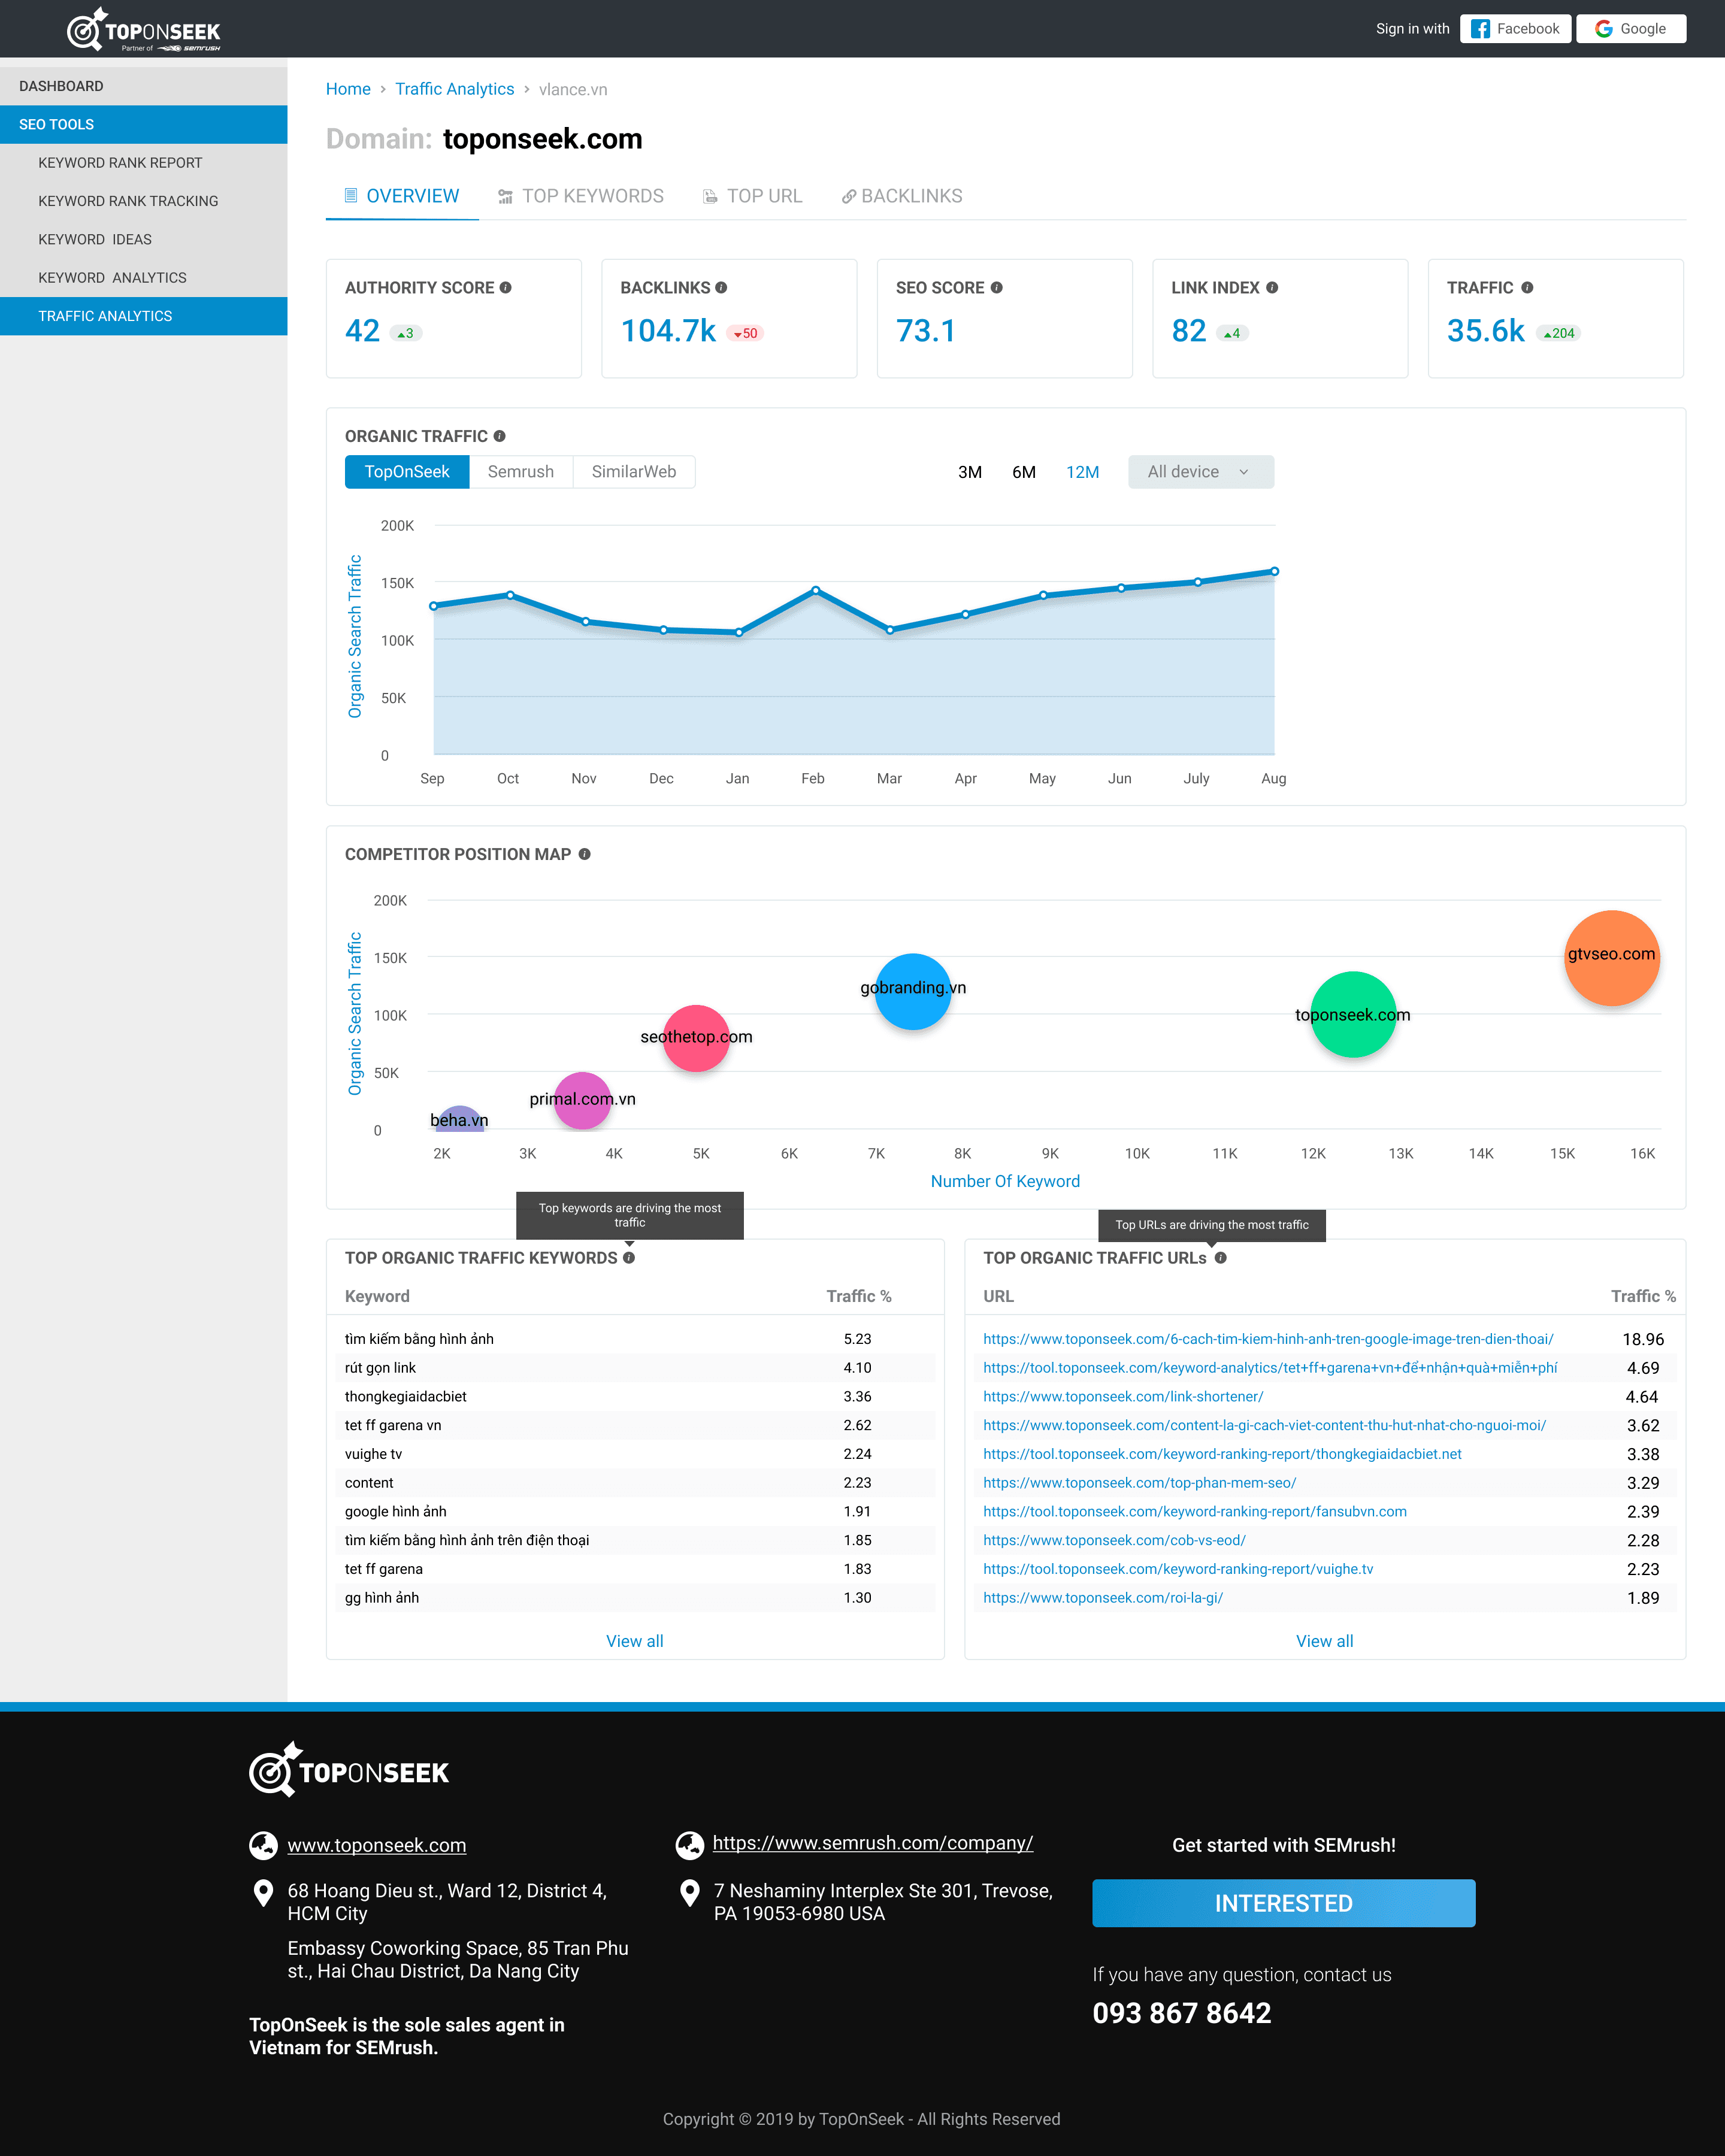Click the INTERESTED button
Viewport: 1725px width, 2156px height.
pos(1283,1903)
